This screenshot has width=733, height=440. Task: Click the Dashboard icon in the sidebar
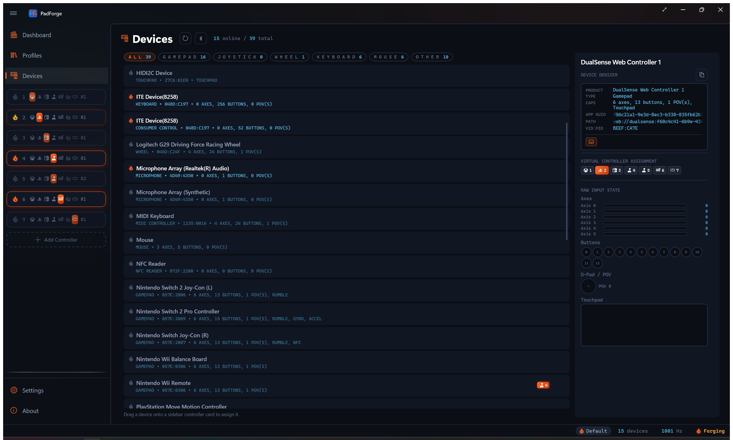pyautogui.click(x=14, y=35)
